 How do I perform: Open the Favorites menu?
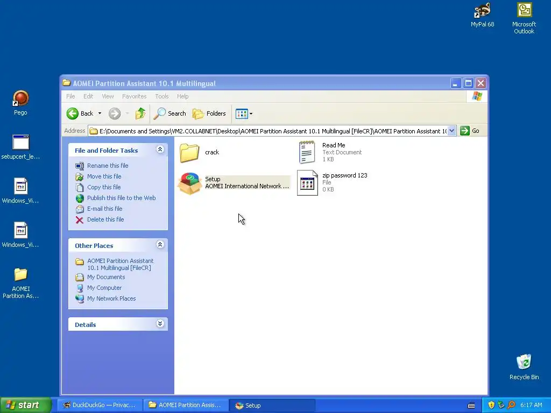(134, 96)
